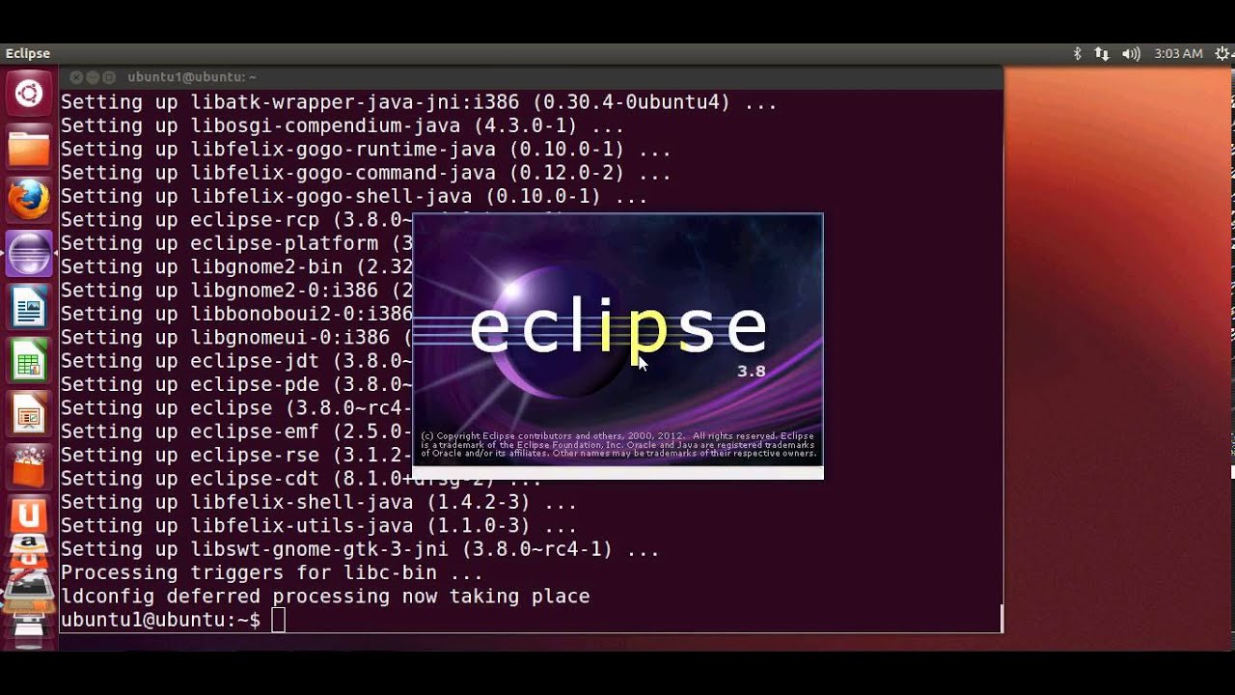This screenshot has height=695, width=1235.
Task: Click the libosgi-compendium-java line
Action: point(343,125)
